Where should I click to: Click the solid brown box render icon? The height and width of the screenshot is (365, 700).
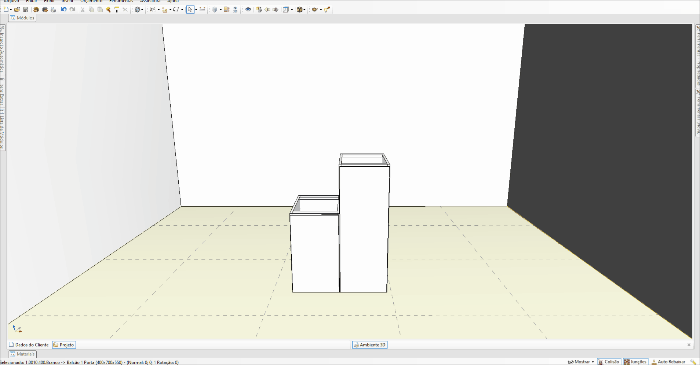299,10
